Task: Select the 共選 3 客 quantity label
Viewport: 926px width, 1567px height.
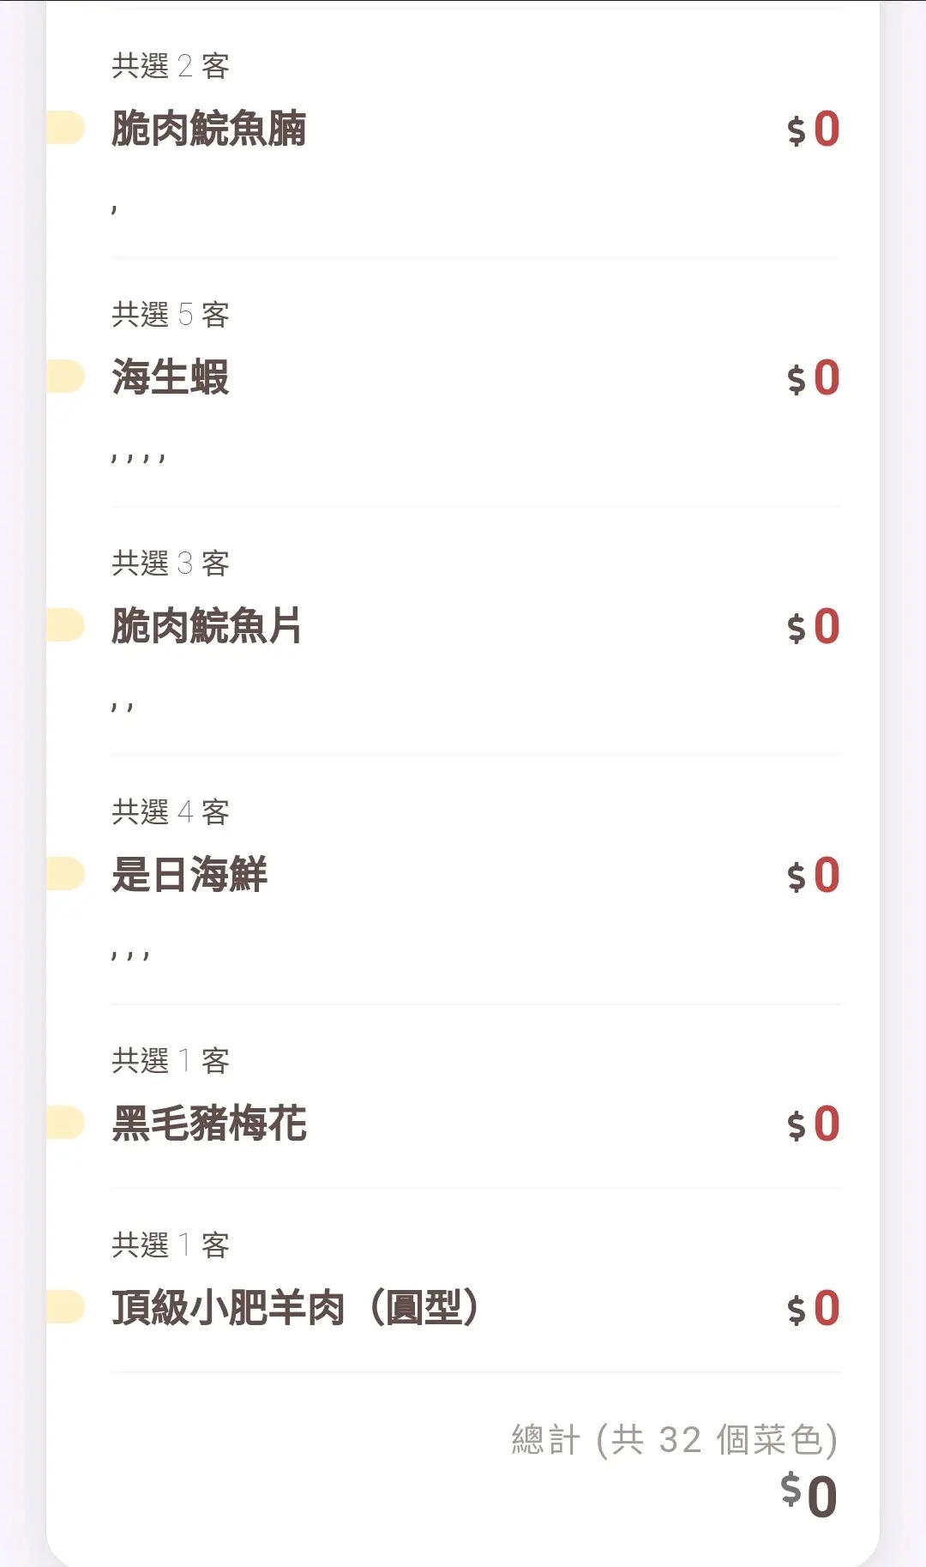Action: point(170,564)
